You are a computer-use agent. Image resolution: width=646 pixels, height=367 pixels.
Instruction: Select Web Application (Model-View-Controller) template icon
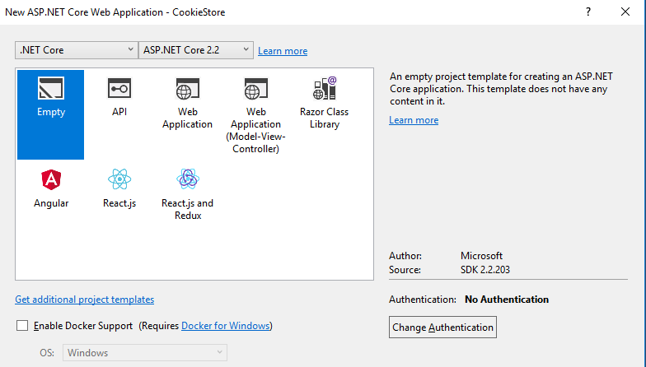click(255, 89)
